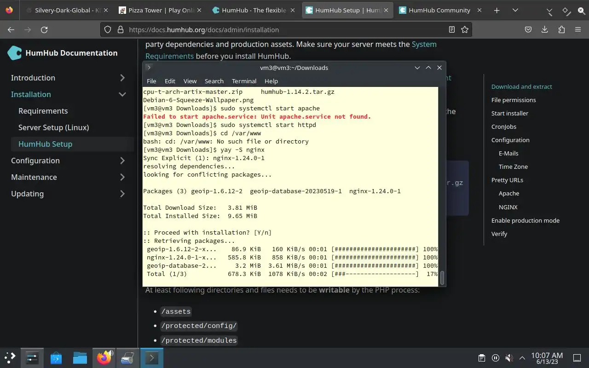The image size is (589, 368).
Task: Jump to Download and extract section
Action: pos(521,86)
